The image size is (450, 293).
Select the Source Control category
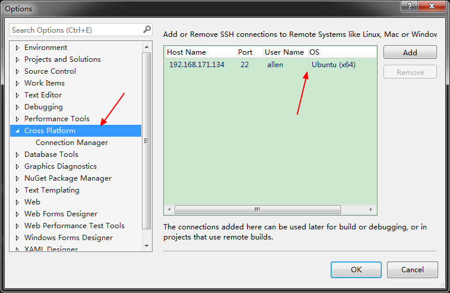point(50,71)
